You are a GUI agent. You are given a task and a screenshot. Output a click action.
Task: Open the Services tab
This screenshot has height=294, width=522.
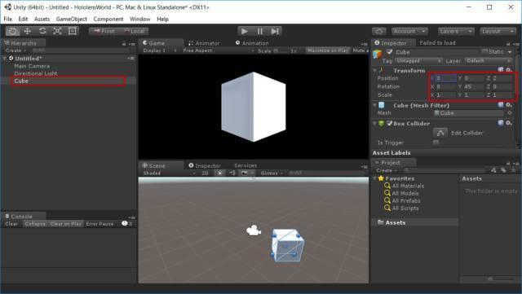pyautogui.click(x=246, y=165)
